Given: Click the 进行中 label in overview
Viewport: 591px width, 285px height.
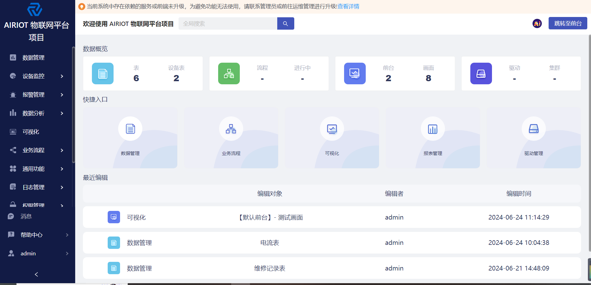Looking at the screenshot, I should pos(302,68).
